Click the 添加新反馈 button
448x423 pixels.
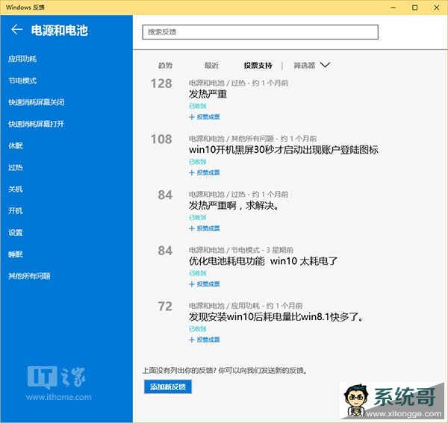(x=168, y=386)
